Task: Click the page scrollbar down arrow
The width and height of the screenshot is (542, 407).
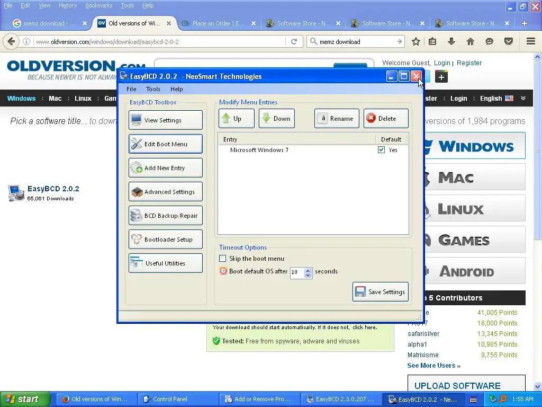Action: (x=538, y=386)
